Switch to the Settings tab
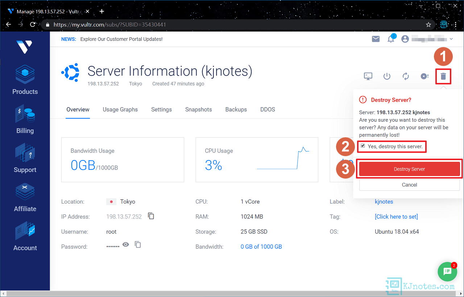 (x=161, y=109)
